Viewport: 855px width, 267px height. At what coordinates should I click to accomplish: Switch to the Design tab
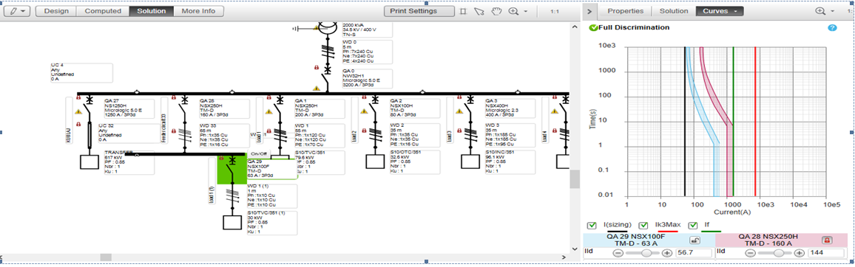[x=55, y=11]
